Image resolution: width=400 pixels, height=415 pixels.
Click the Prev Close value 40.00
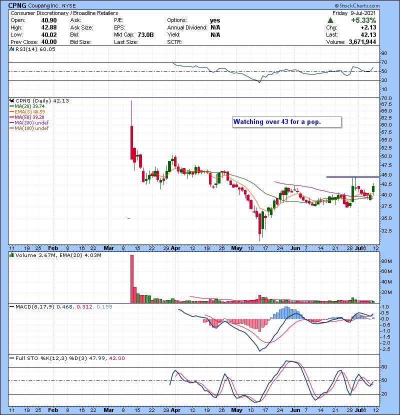49,42
